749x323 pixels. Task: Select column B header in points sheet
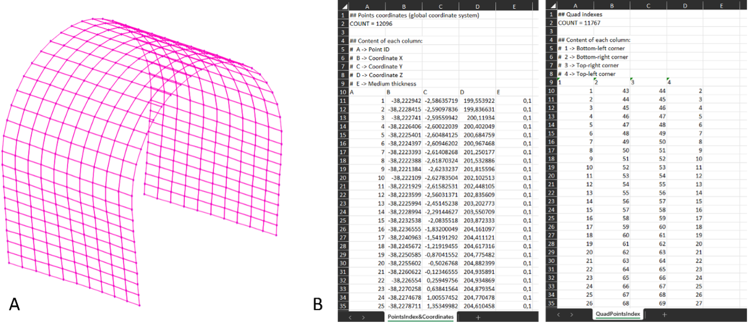tap(404, 5)
